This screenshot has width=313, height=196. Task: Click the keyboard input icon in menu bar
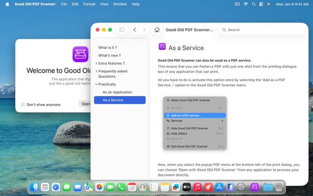237,4
